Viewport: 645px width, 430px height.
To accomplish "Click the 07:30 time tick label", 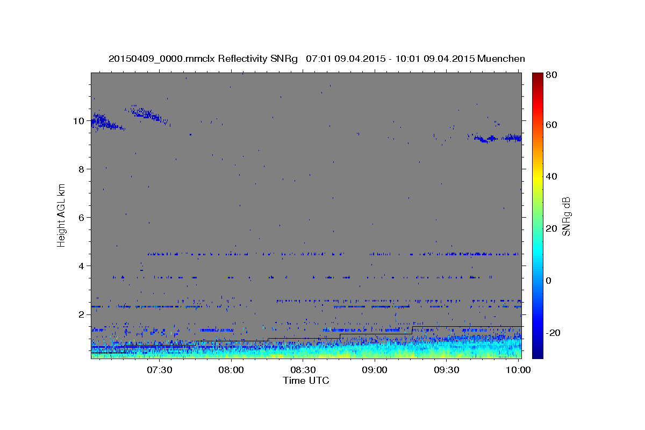I will tap(160, 370).
